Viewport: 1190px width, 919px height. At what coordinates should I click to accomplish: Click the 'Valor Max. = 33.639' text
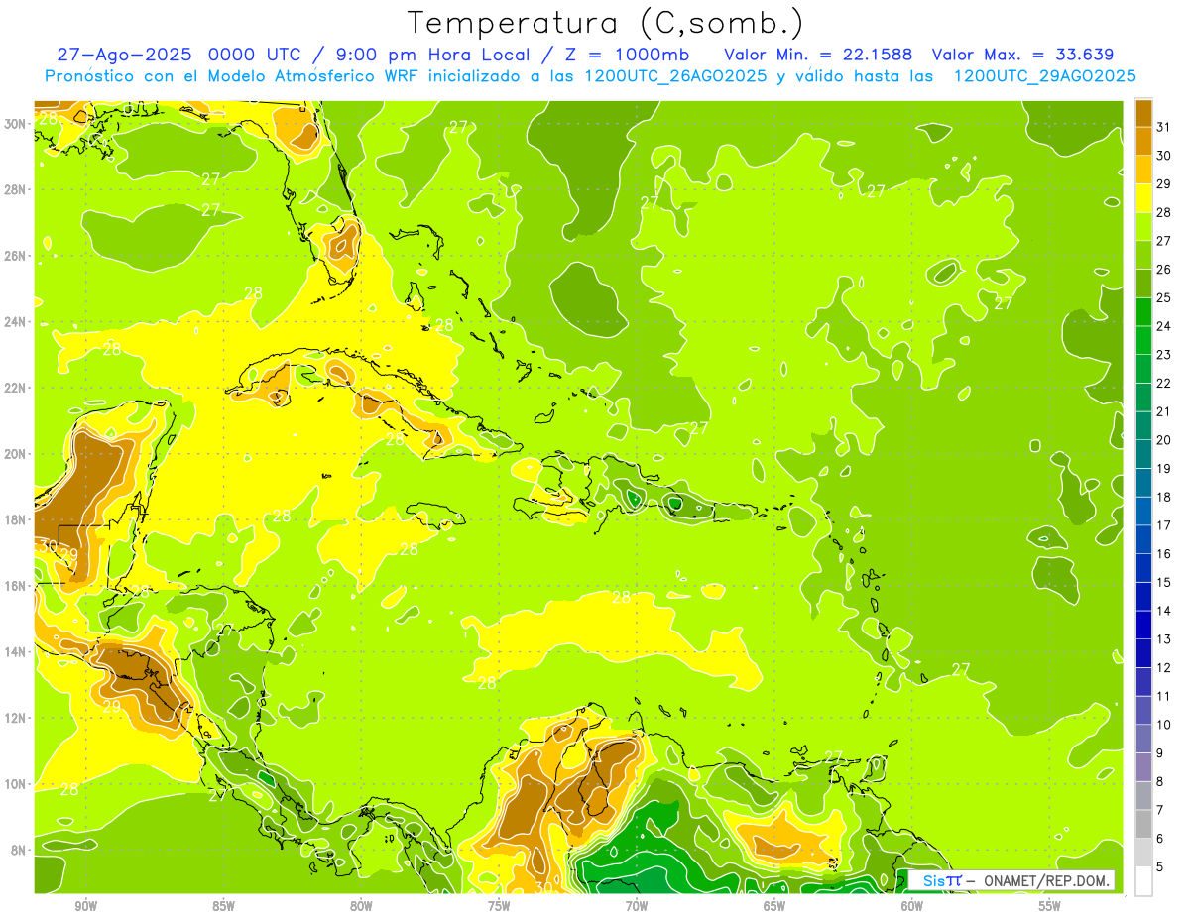point(1022,55)
